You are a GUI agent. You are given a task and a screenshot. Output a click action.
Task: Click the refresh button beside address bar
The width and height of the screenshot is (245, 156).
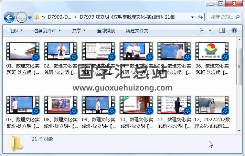point(201,17)
